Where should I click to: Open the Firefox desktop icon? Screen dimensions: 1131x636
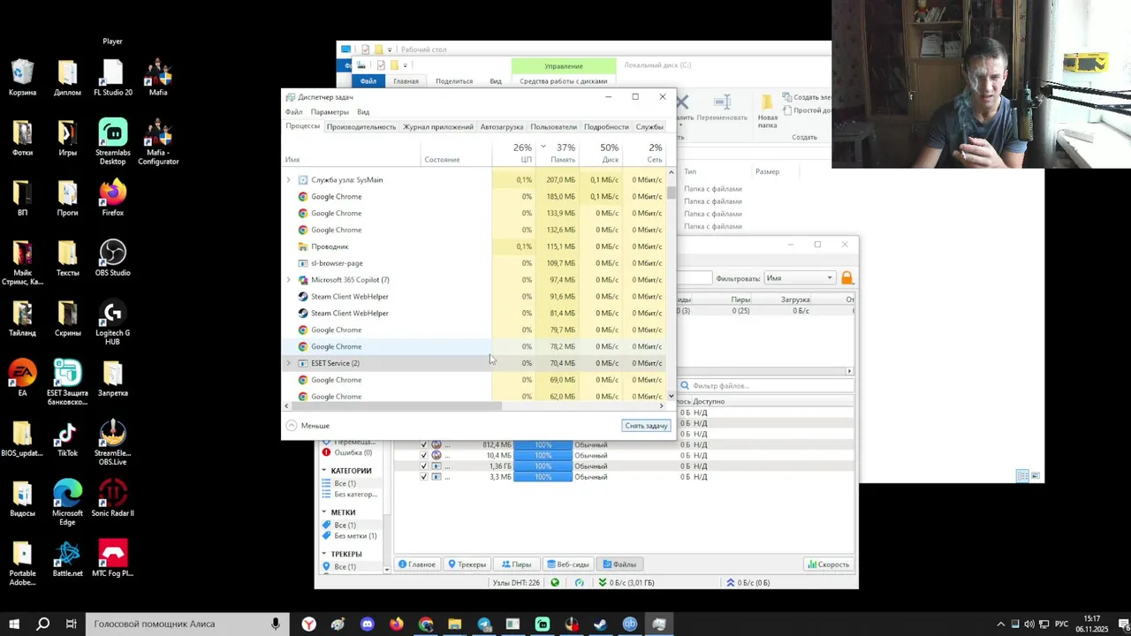[112, 198]
